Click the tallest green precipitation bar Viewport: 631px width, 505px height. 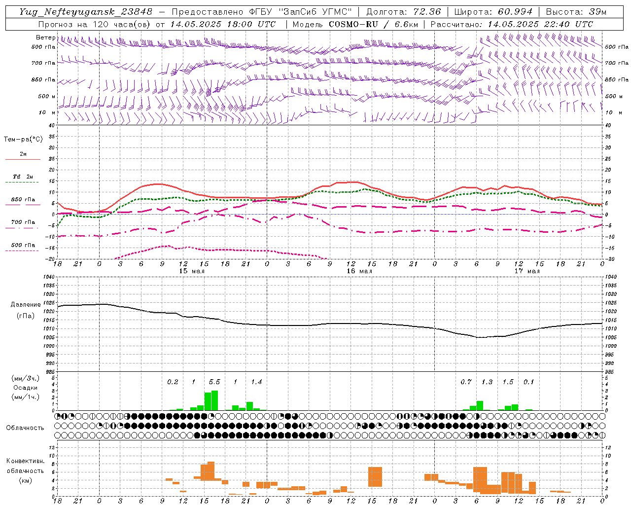tap(214, 400)
